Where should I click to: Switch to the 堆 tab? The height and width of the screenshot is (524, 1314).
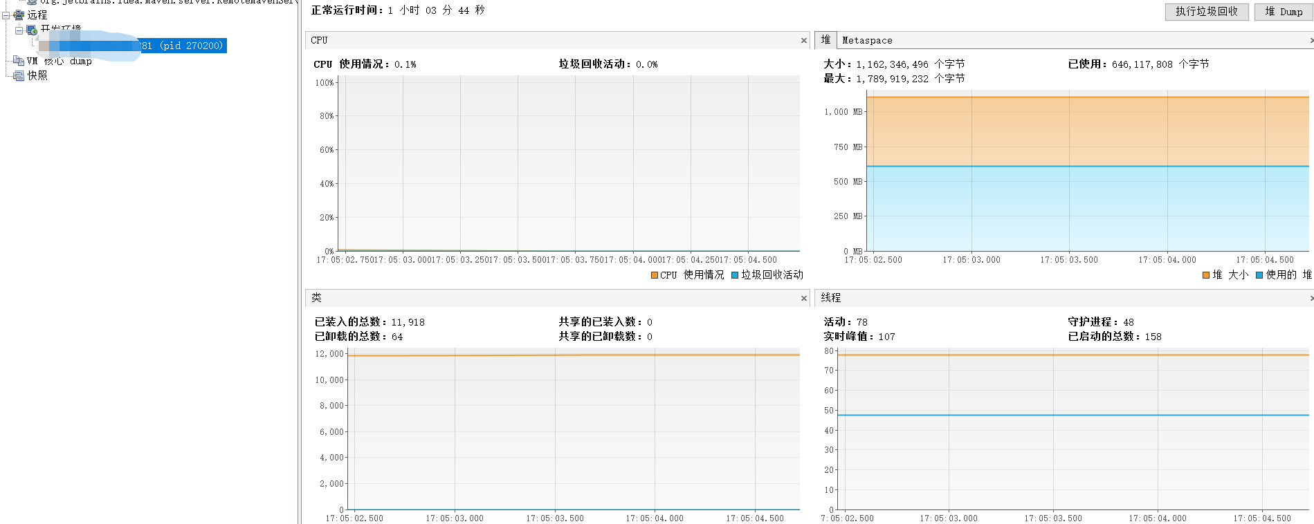click(825, 40)
